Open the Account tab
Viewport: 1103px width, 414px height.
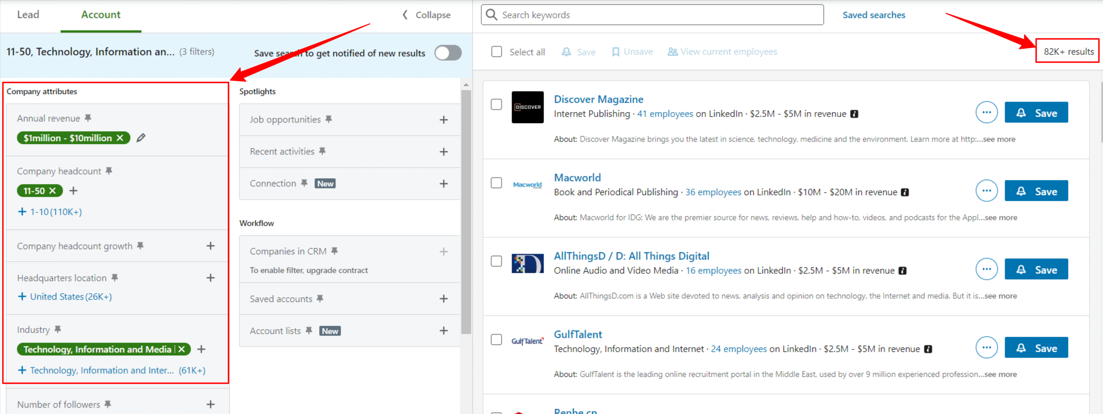coord(101,15)
